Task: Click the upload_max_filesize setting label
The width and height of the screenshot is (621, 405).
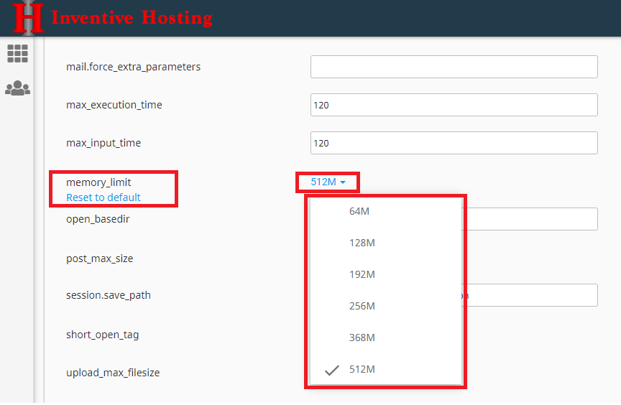Action: pos(113,373)
